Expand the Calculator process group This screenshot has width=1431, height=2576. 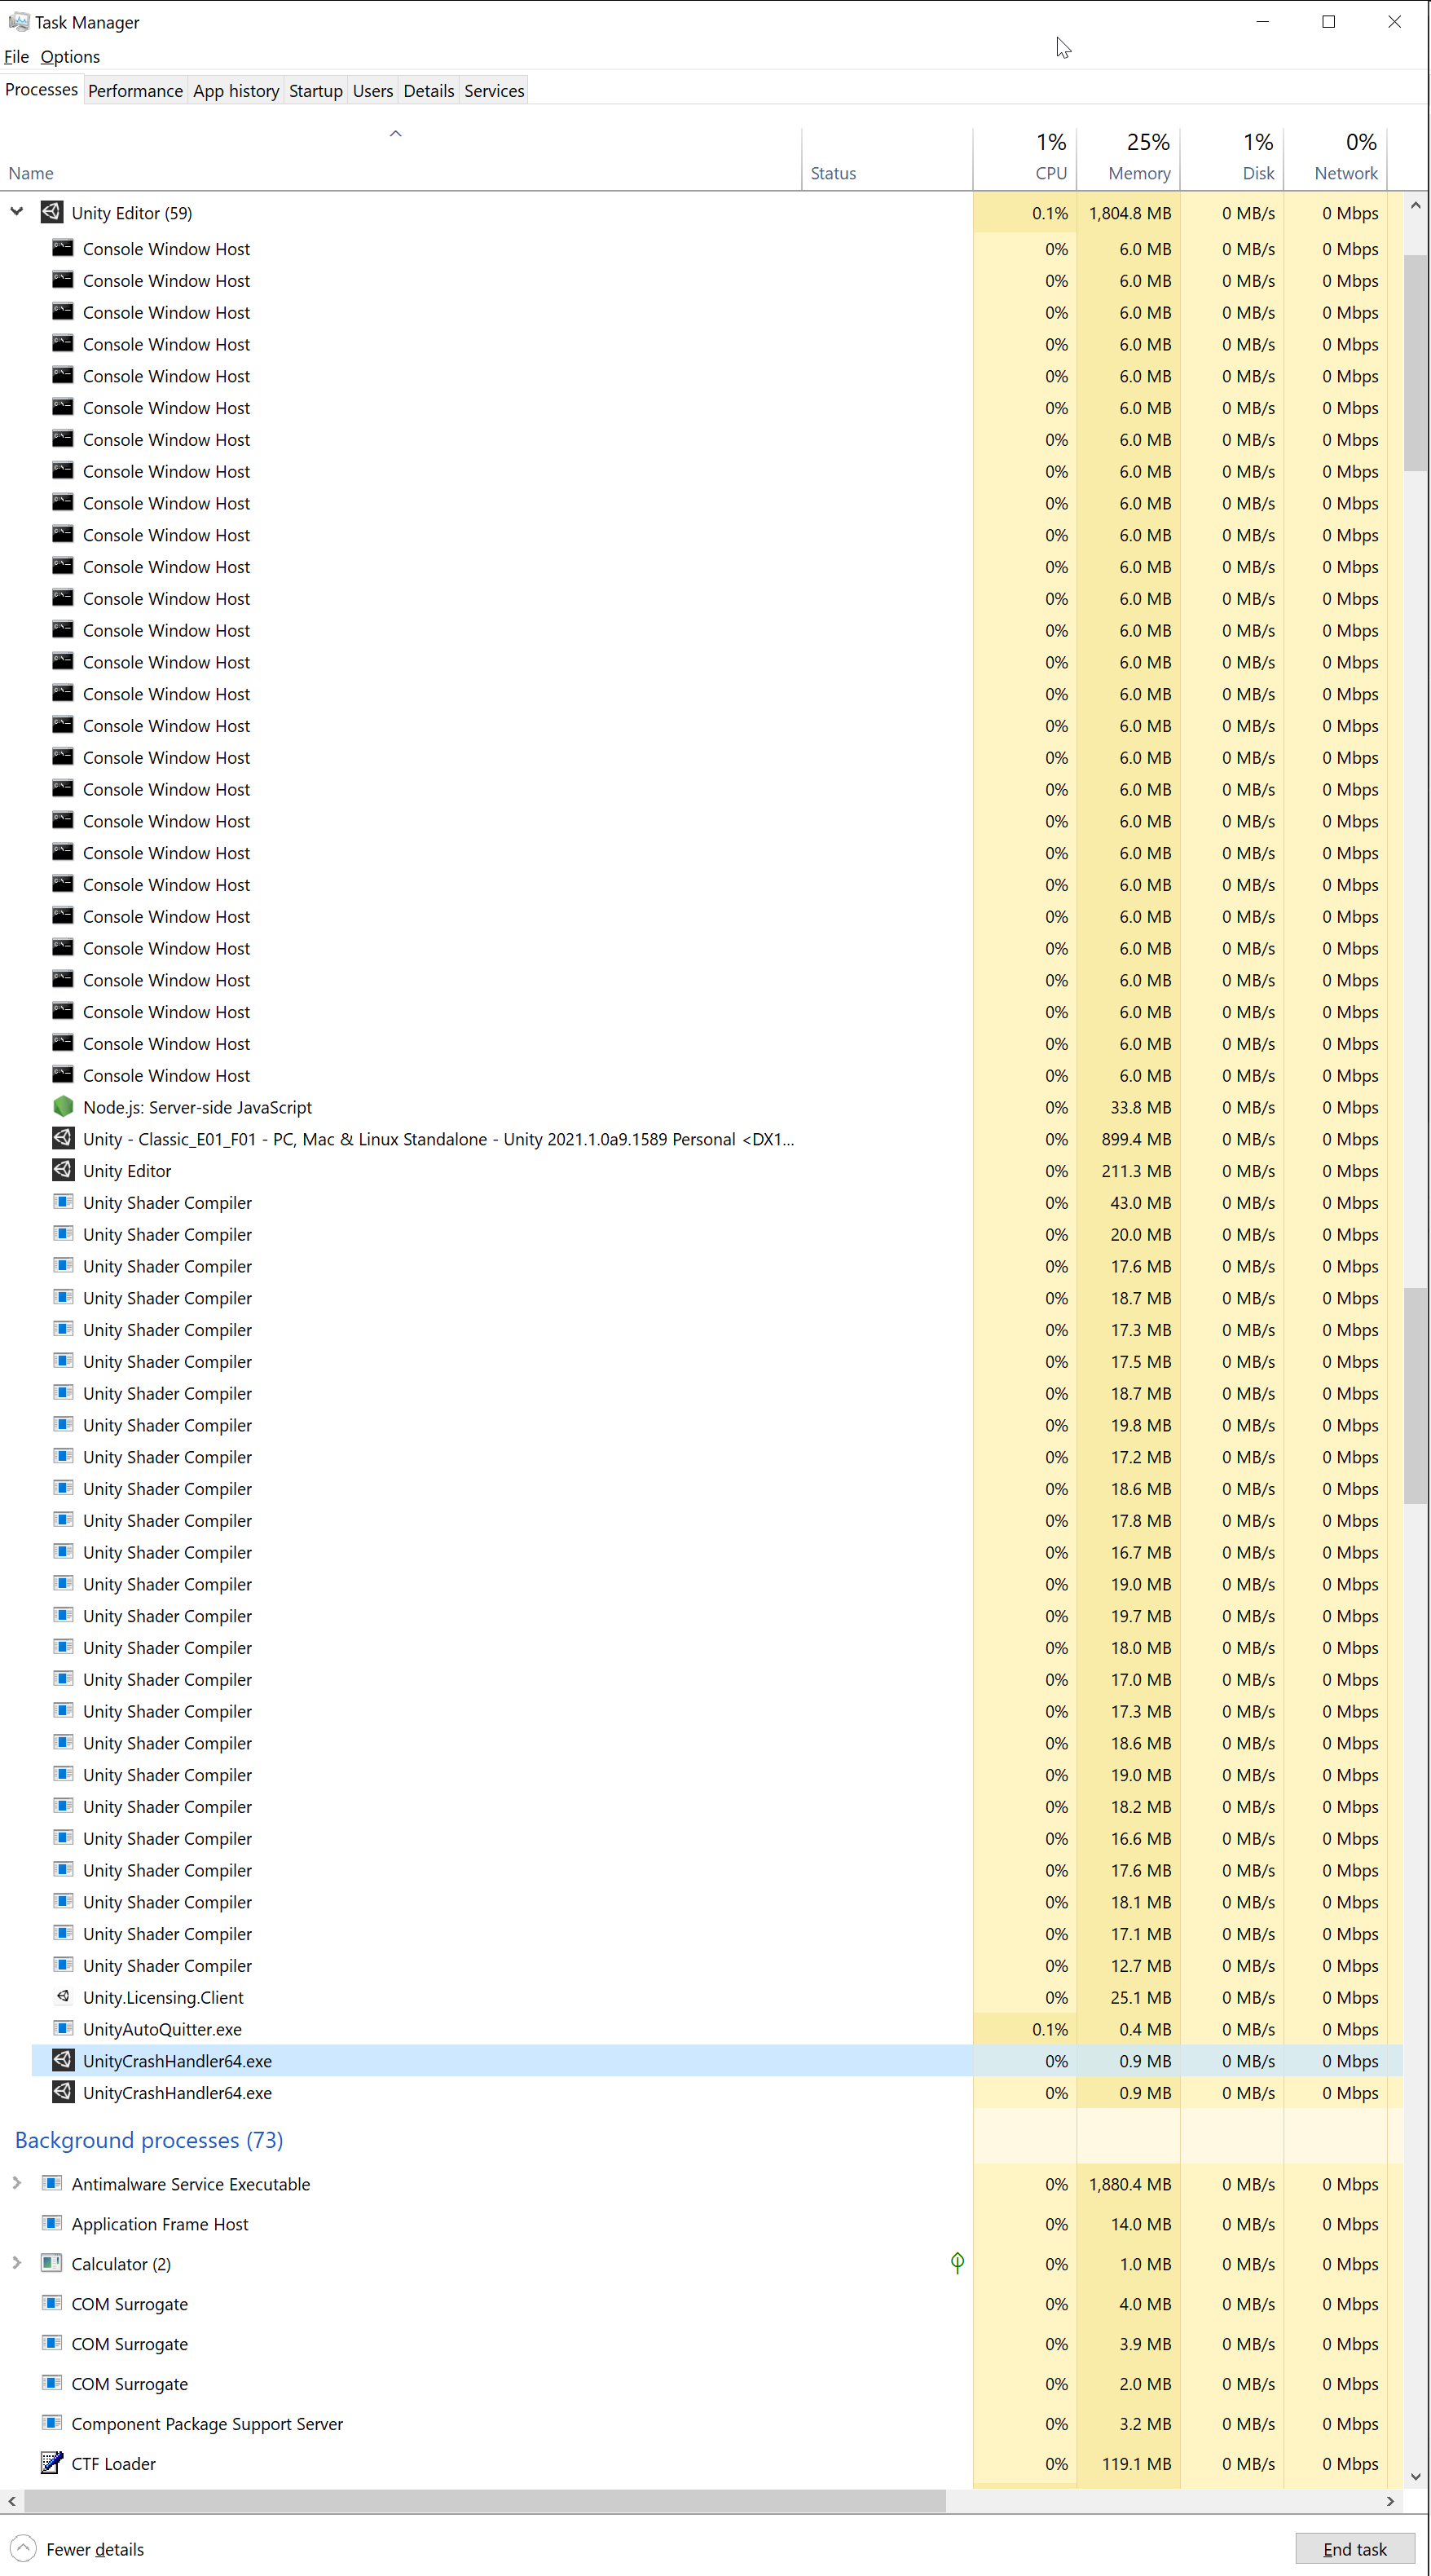[16, 2263]
